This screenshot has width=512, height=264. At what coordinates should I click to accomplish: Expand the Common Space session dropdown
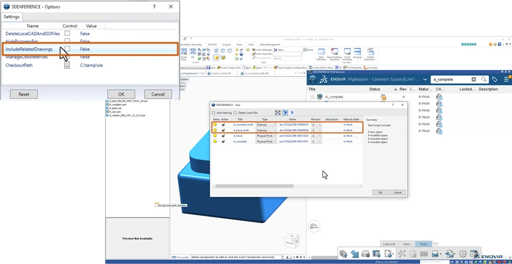pyautogui.click(x=425, y=79)
